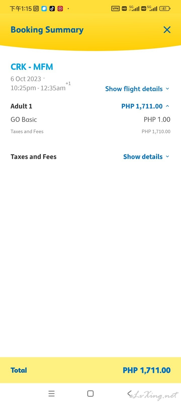Tap the NFC status icon
This screenshot has height=404, width=181.
(36, 9)
